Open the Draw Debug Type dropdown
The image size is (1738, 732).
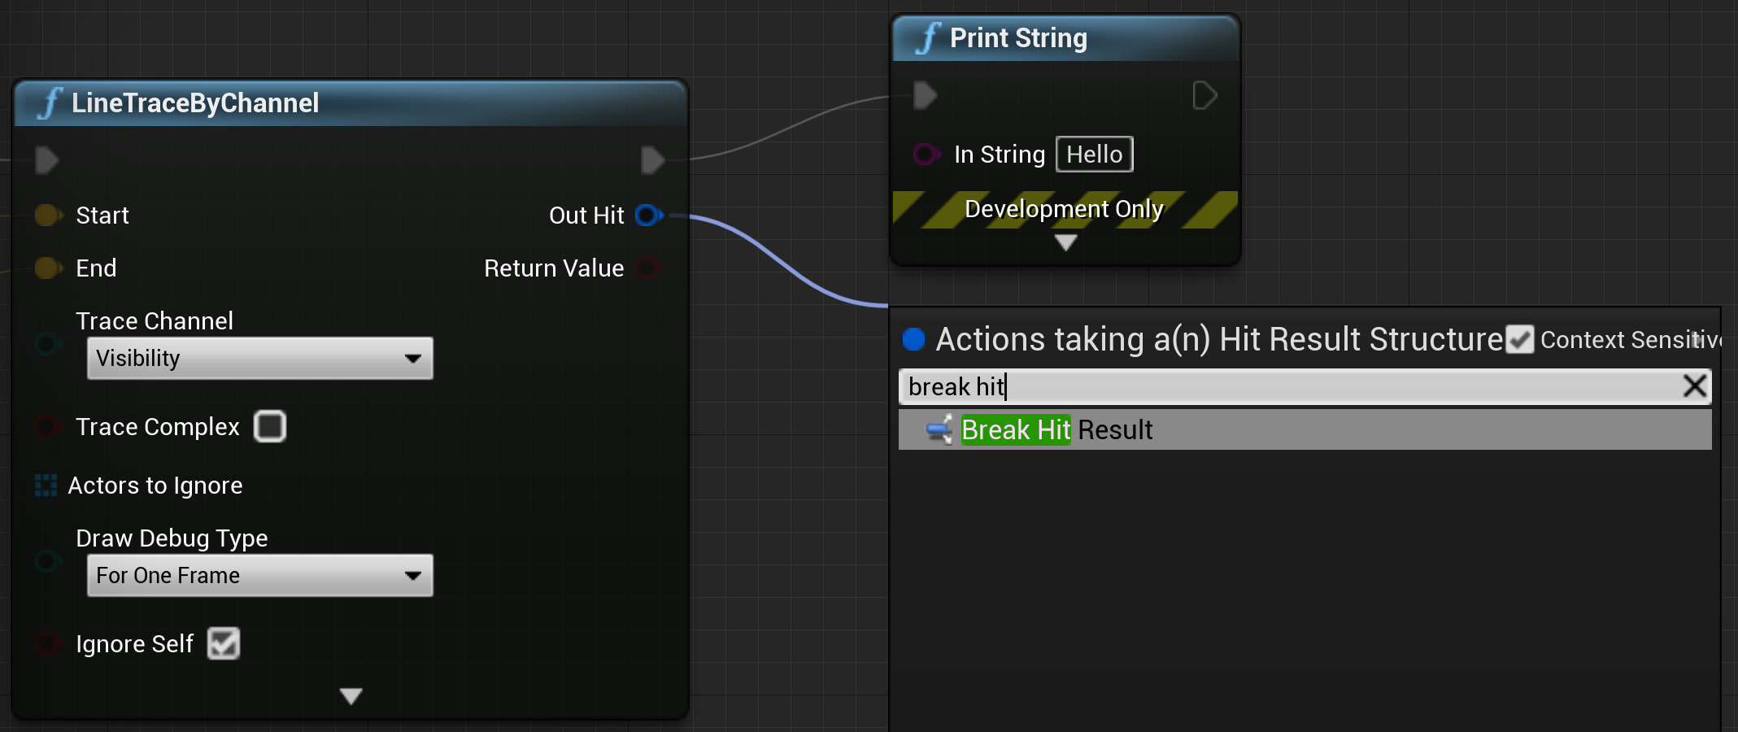pyautogui.click(x=259, y=576)
